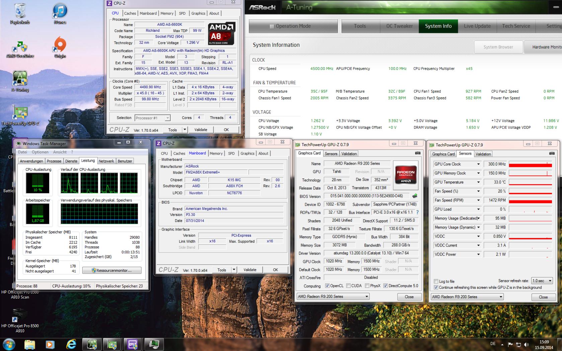
Task: Take a screenshot with the GPU-Z Graphics Card window camera icon
Action: pos(418,153)
